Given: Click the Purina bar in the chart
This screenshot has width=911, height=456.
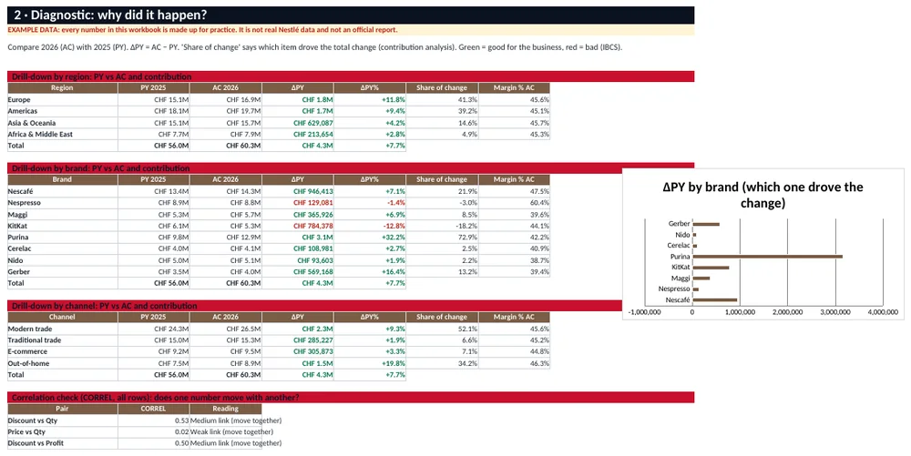Looking at the screenshot, I should [767, 256].
